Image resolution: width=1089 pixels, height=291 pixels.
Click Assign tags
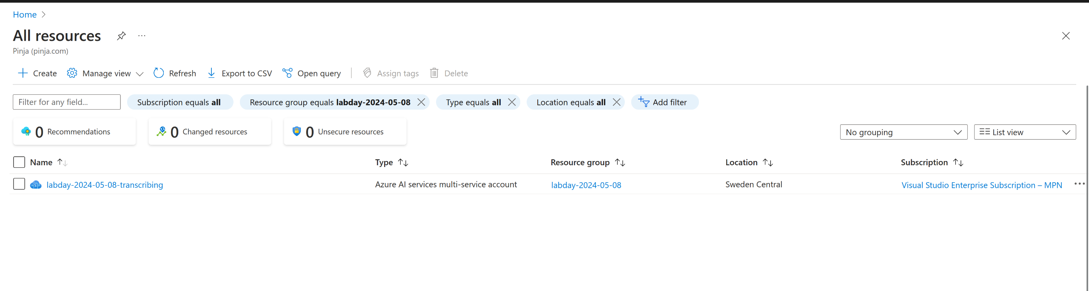(391, 73)
